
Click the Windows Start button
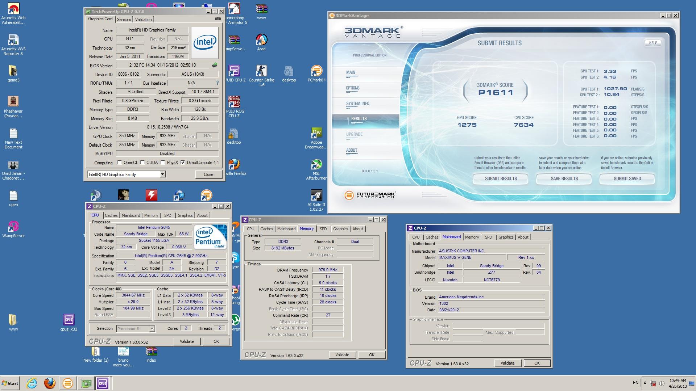10,383
